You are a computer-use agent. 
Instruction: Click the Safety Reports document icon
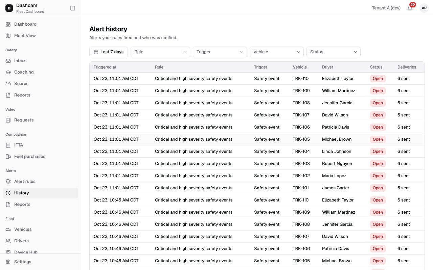click(8, 95)
